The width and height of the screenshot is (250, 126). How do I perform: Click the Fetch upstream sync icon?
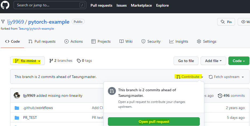coord(211,77)
